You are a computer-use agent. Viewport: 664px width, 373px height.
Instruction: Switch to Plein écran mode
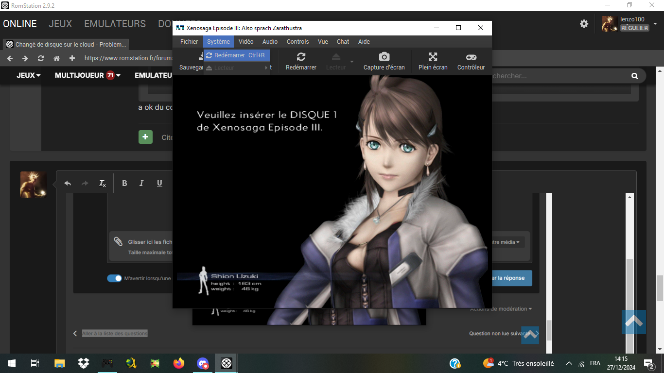click(x=433, y=61)
